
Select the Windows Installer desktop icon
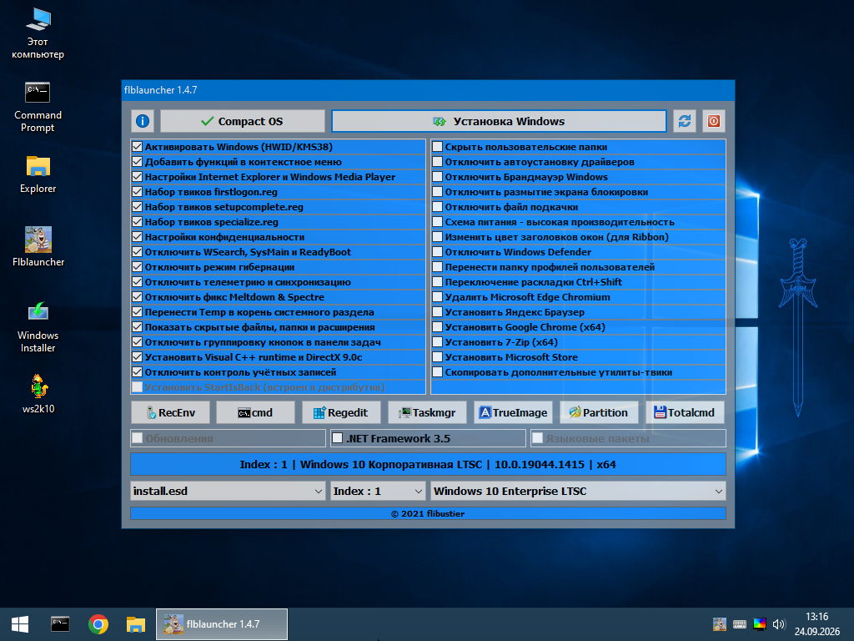(38, 327)
